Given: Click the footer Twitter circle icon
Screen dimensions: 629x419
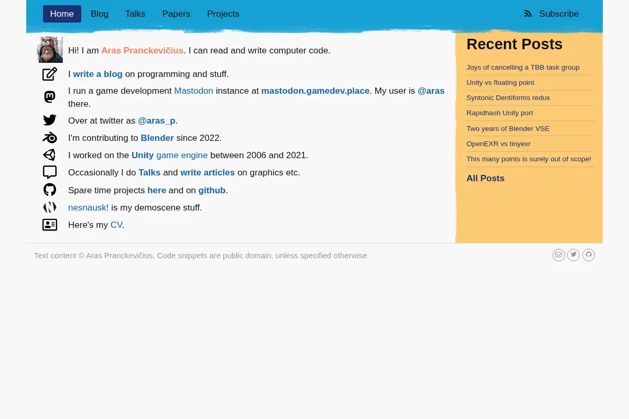Looking at the screenshot, I should coord(573,255).
